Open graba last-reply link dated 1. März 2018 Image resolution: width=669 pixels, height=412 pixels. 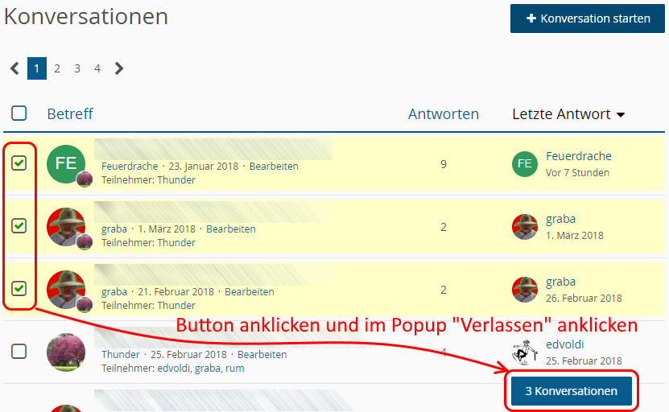(560, 219)
